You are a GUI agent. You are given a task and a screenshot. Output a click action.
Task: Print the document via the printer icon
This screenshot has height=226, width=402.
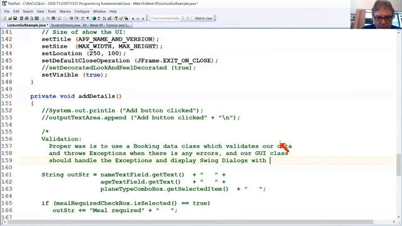click(26, 18)
